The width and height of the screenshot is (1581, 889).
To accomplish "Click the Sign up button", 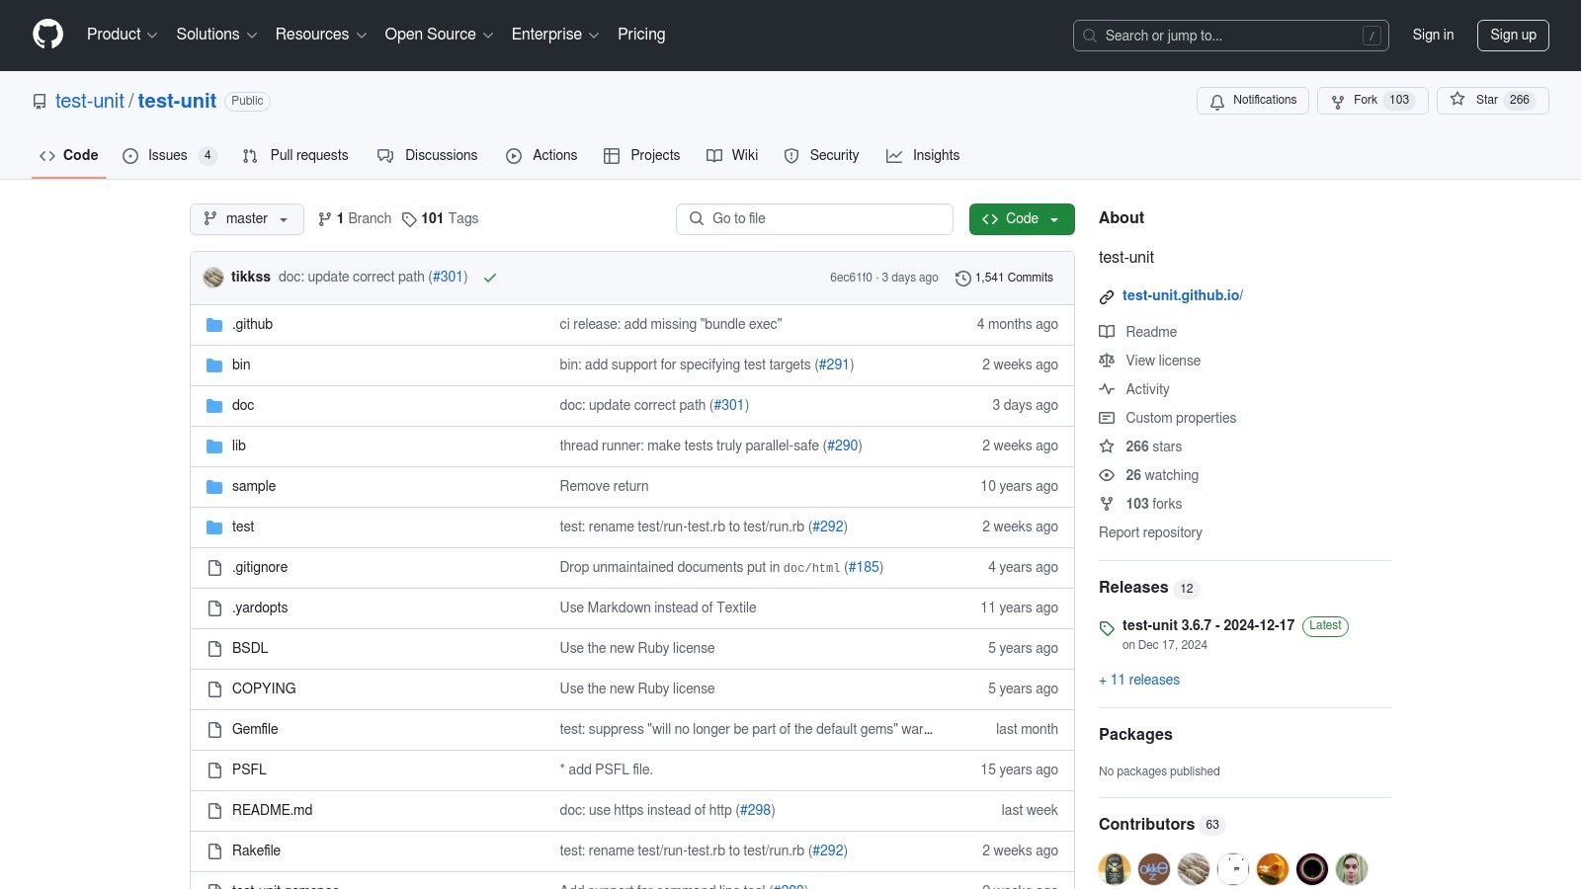I will click(1513, 35).
